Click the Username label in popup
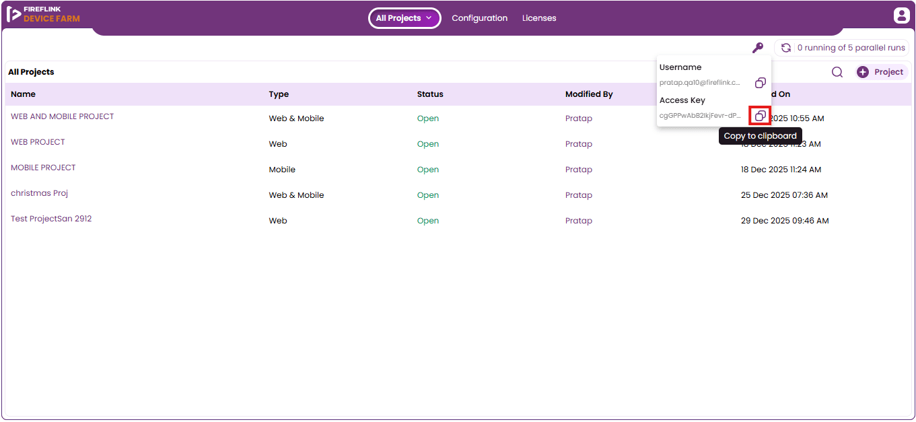The height and width of the screenshot is (422, 916). [x=680, y=67]
